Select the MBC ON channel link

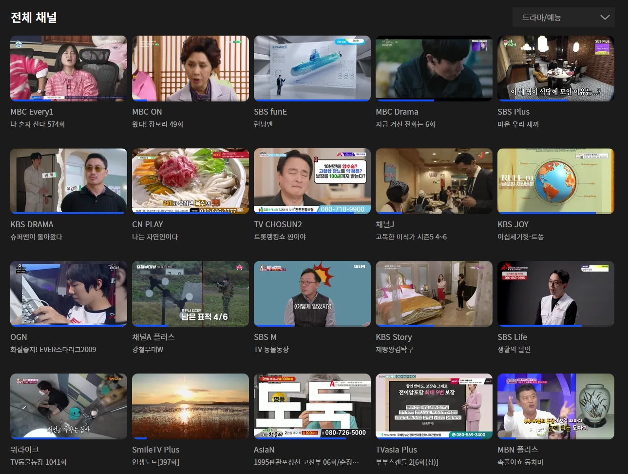point(147,112)
